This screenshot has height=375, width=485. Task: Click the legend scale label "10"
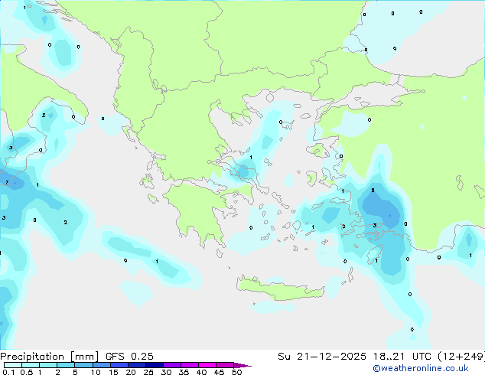[x=96, y=372]
